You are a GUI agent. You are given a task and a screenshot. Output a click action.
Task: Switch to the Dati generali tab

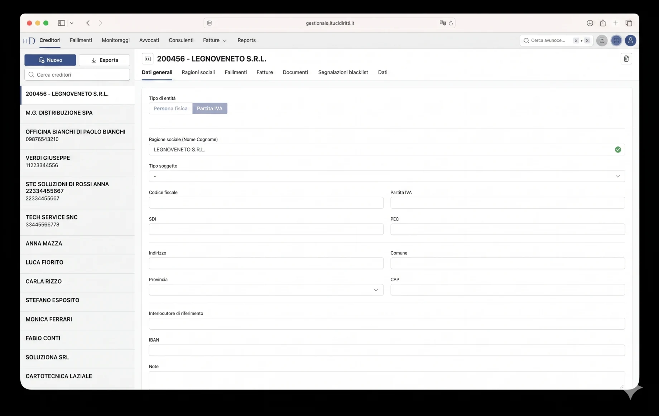coord(157,72)
